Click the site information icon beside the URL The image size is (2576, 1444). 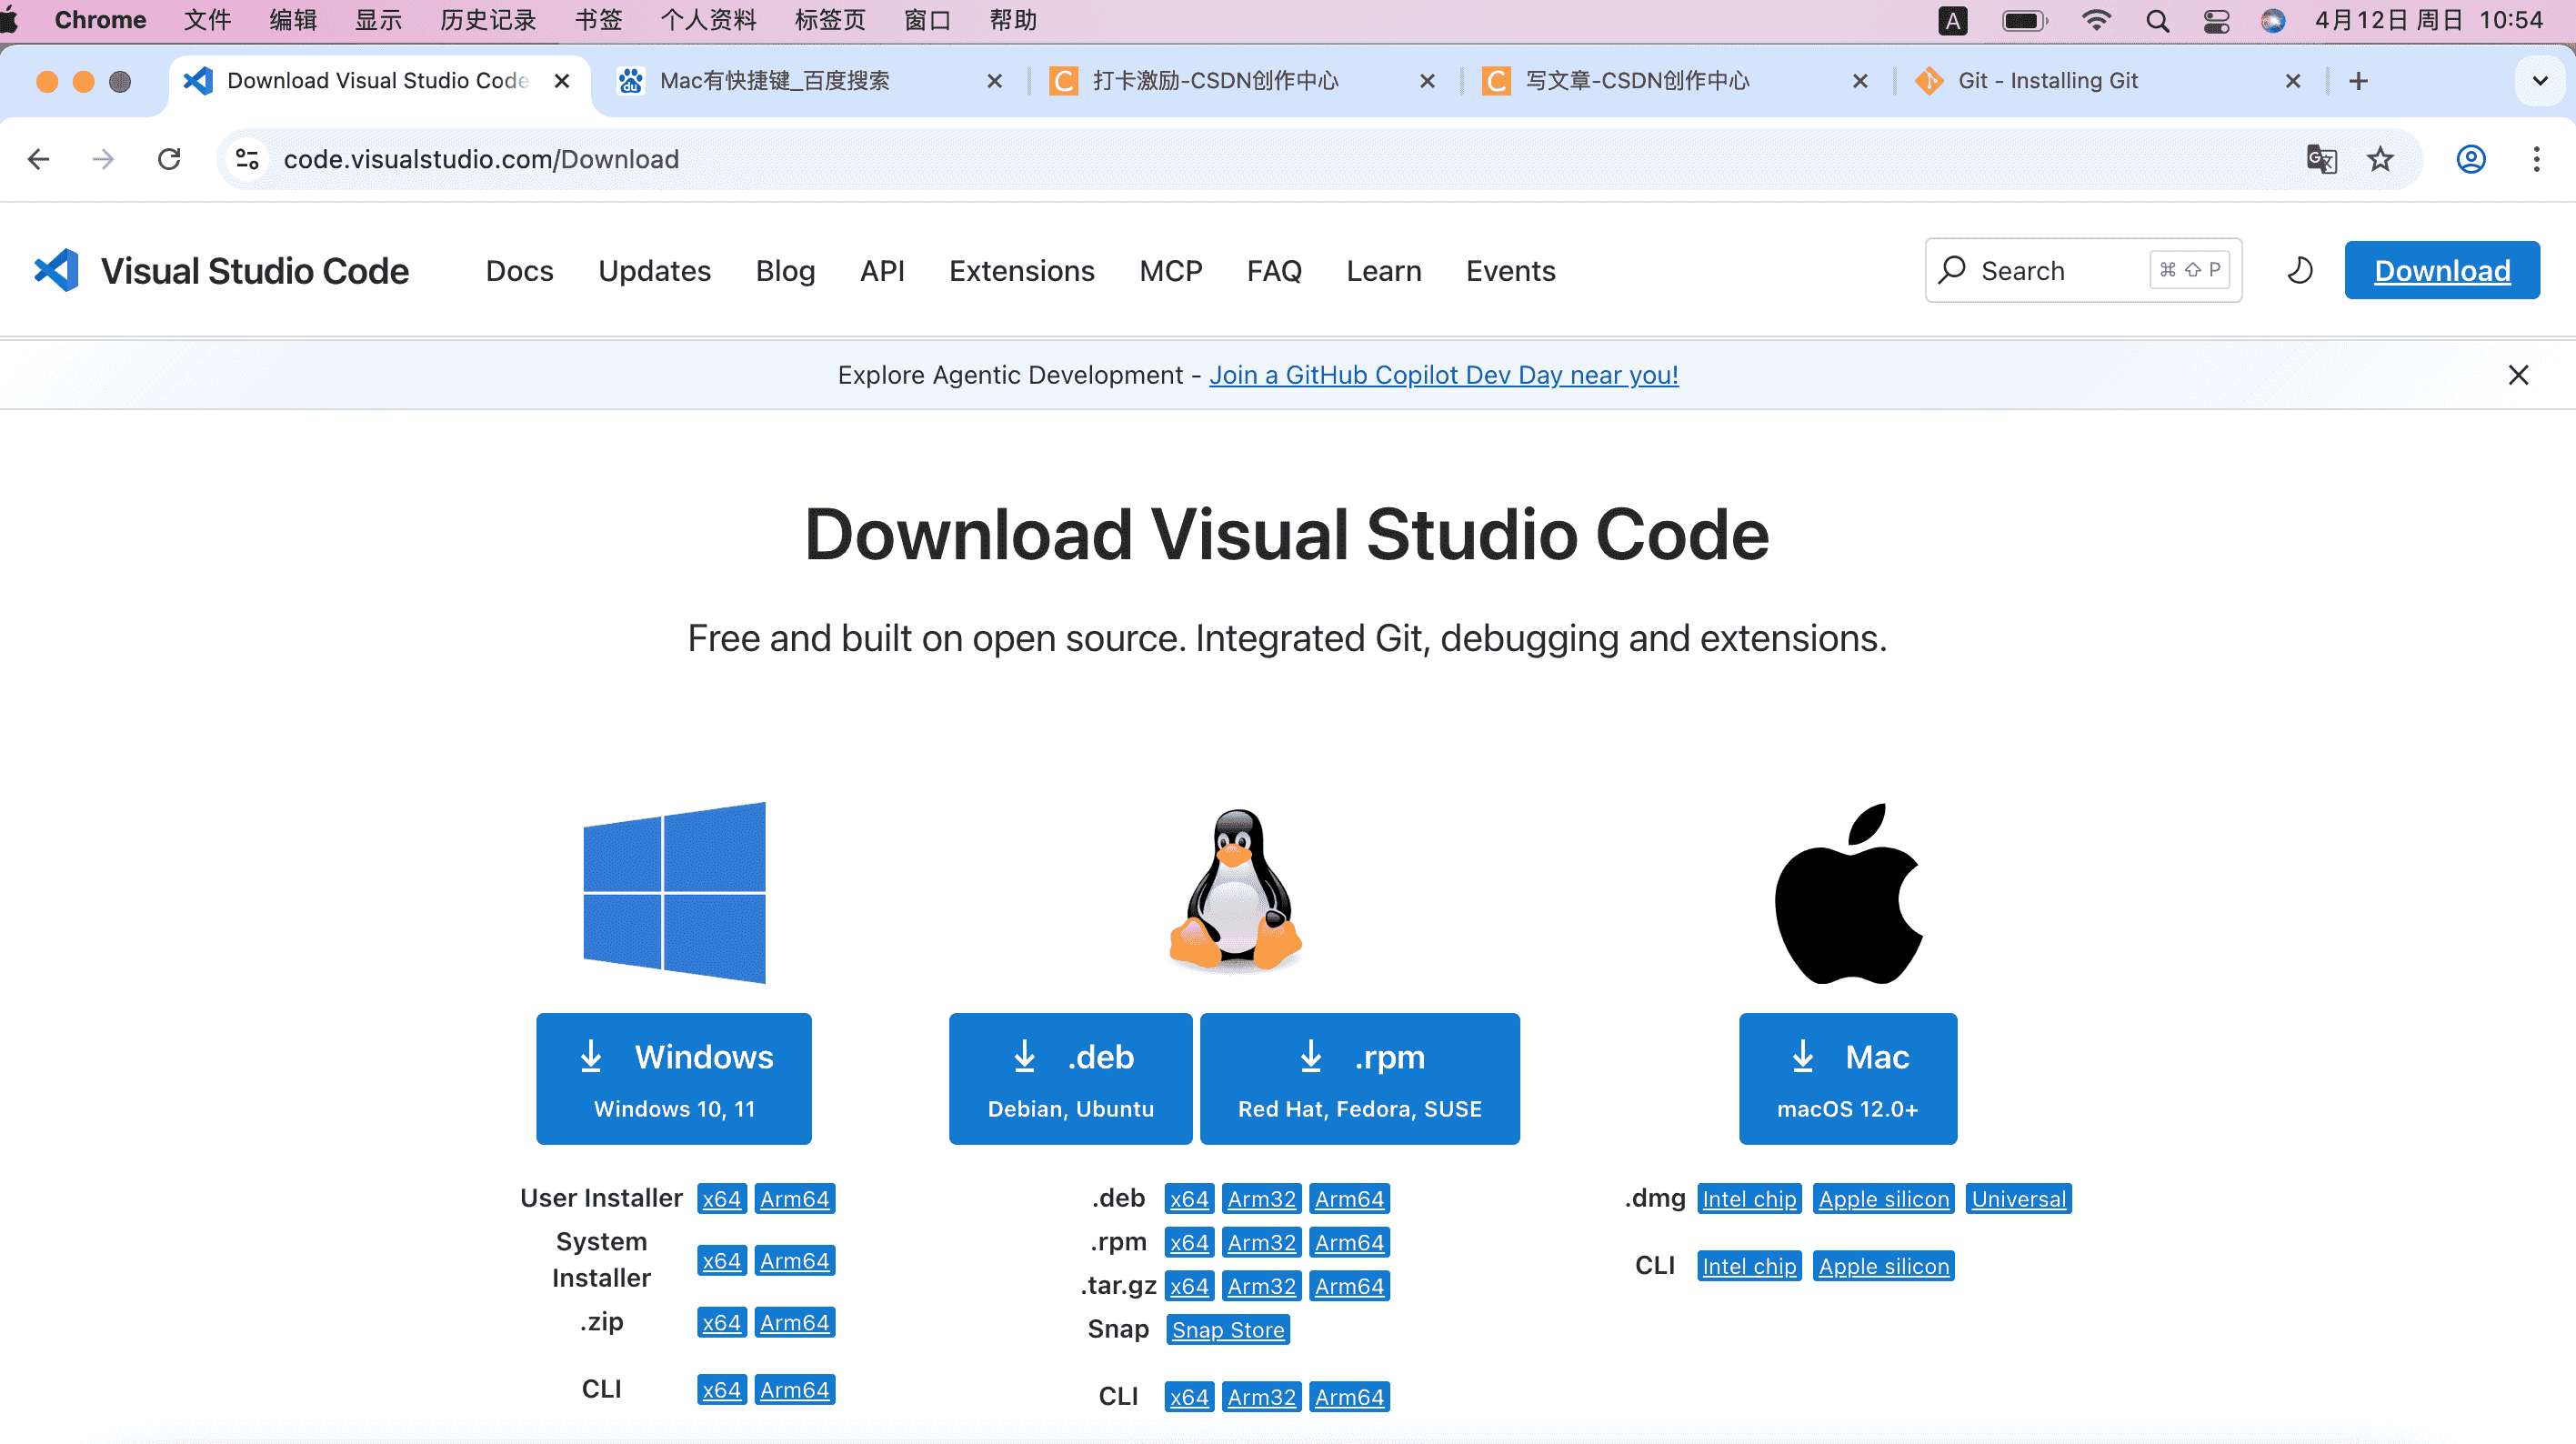point(247,159)
